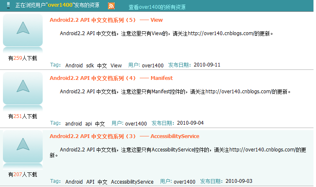Open the title Android2.2 API 中文文档系列(3) AccessibilityService
316x187 pixels.
point(124,136)
